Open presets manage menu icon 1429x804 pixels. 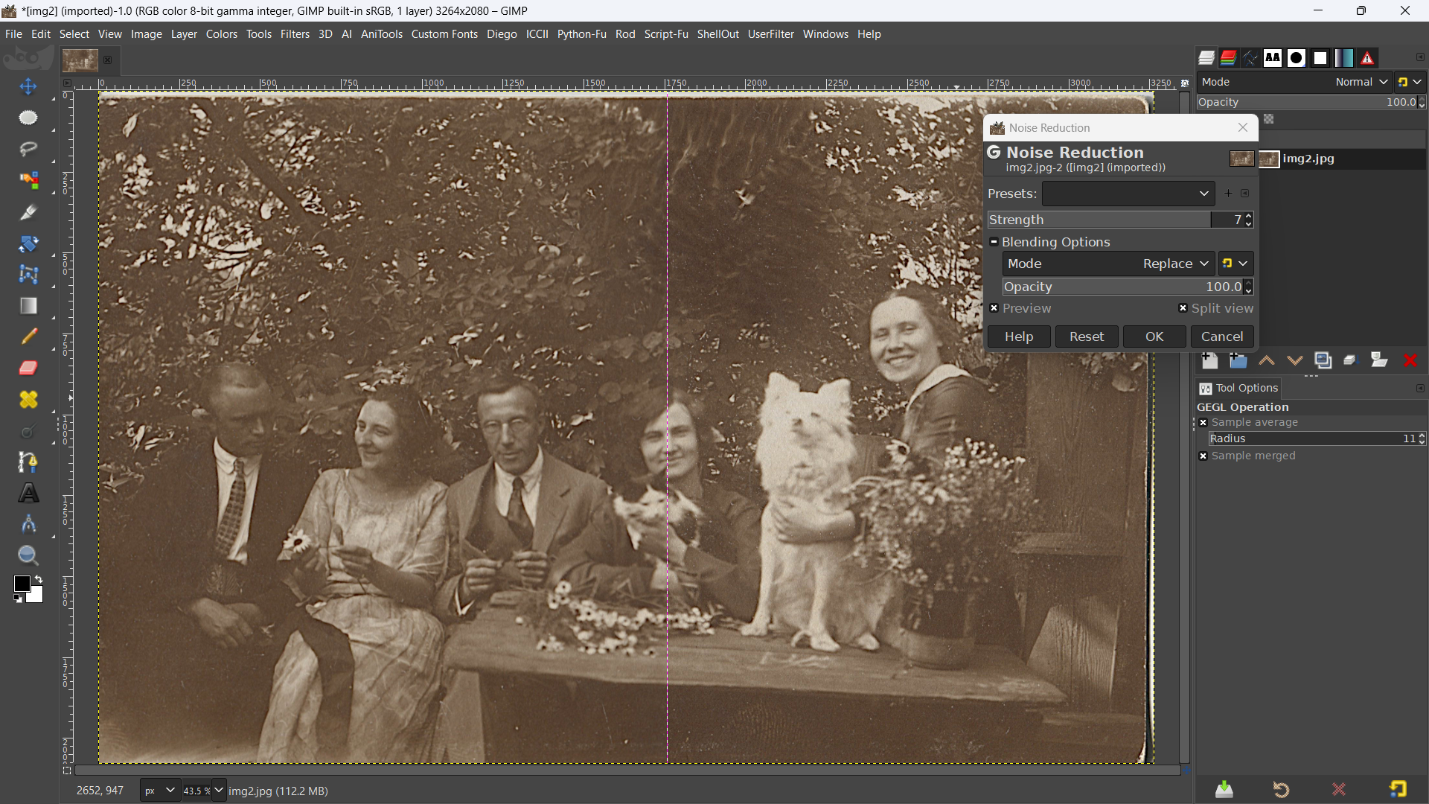[1245, 194]
